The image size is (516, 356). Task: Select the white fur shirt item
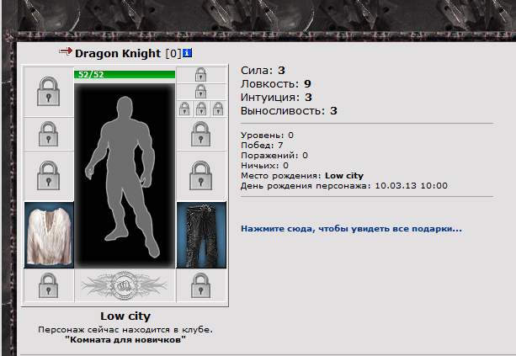[x=49, y=235]
